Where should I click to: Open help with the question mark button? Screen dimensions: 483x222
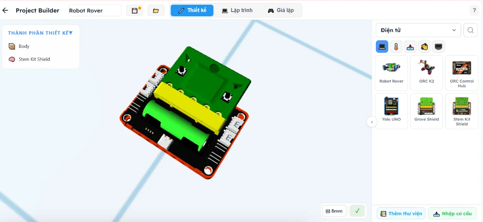point(474,11)
